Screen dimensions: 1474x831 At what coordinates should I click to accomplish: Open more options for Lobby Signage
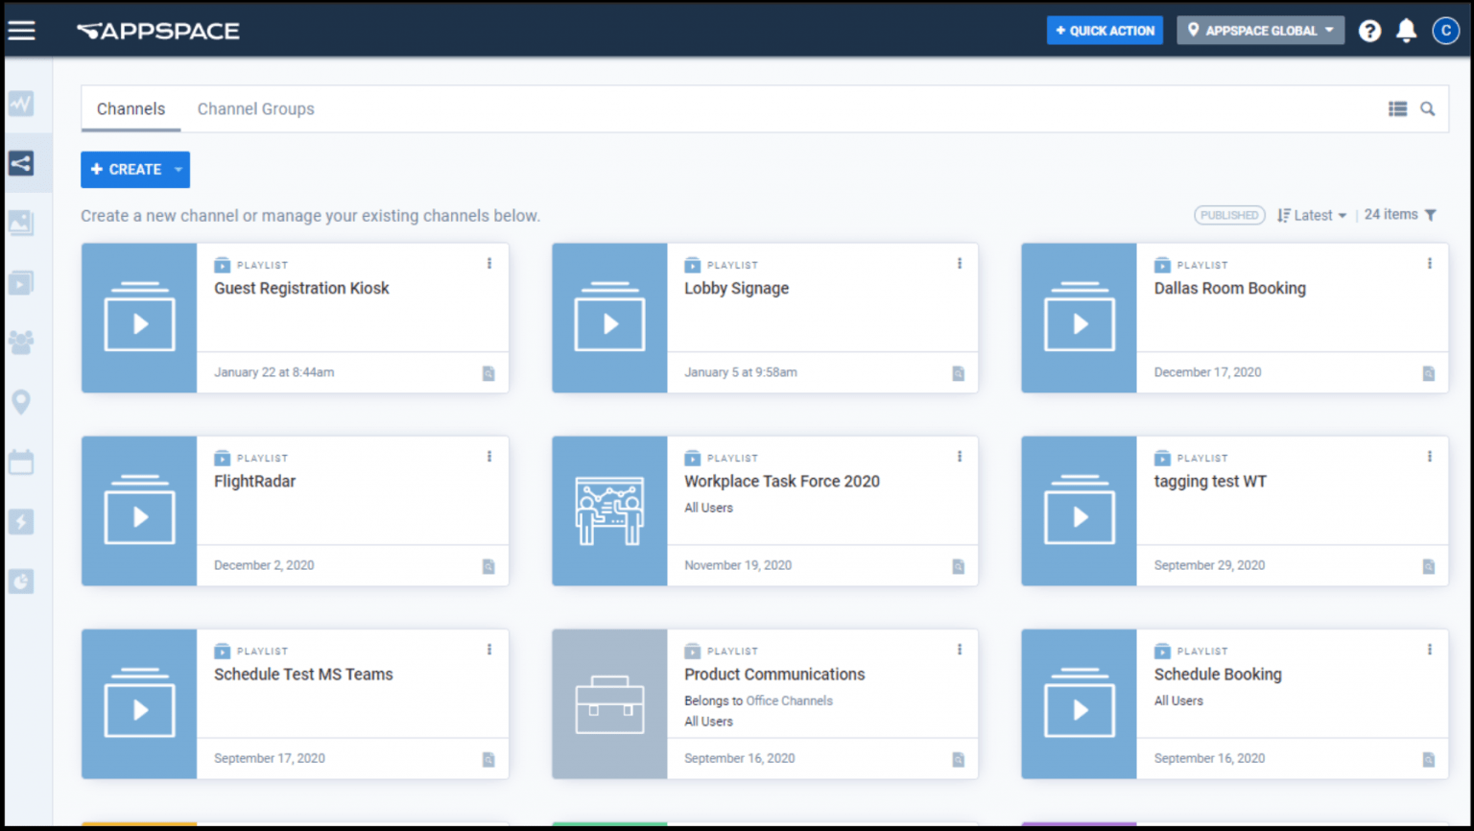960,263
